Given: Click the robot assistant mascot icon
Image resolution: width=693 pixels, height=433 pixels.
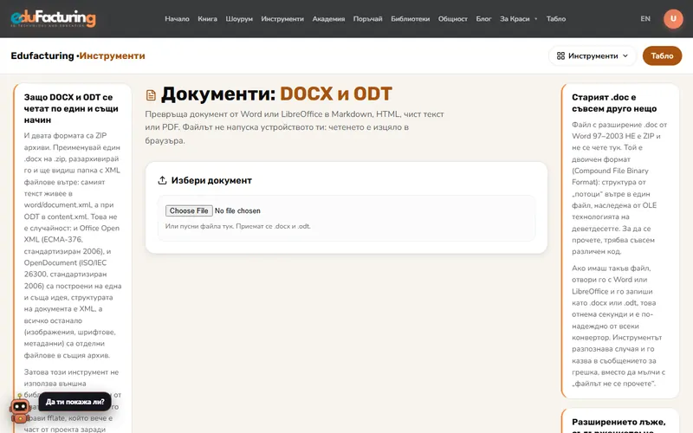Looking at the screenshot, I should click(x=20, y=409).
